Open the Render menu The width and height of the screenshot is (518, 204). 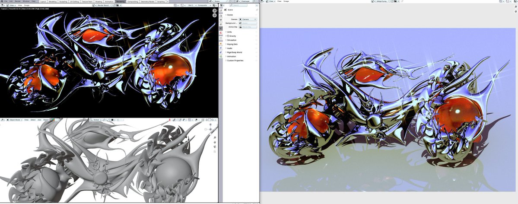[18, 1]
